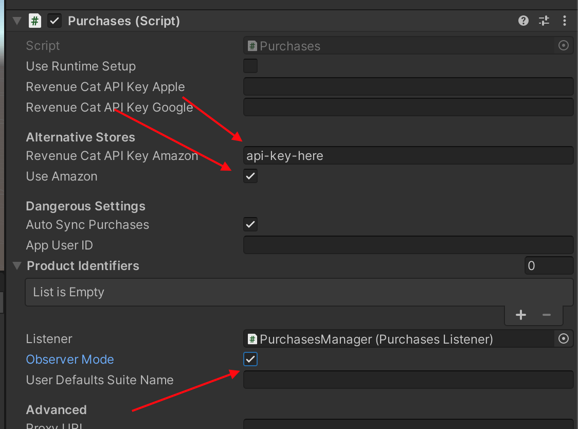Image resolution: width=578 pixels, height=429 pixels.
Task: Open the component help reference icon
Action: (x=523, y=21)
